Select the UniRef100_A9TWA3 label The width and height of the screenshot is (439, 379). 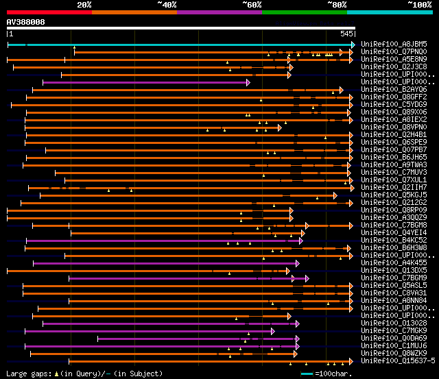click(x=394, y=165)
